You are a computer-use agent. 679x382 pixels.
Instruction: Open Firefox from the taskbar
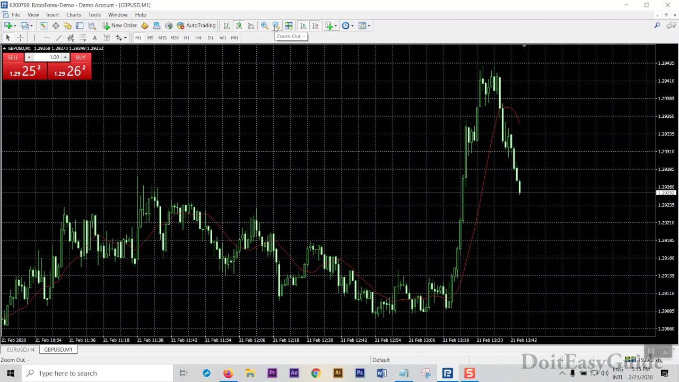point(228,374)
